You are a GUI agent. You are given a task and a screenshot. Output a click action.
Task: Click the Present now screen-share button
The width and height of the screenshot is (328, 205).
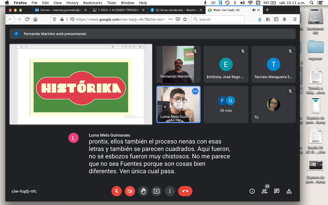(x=157, y=191)
